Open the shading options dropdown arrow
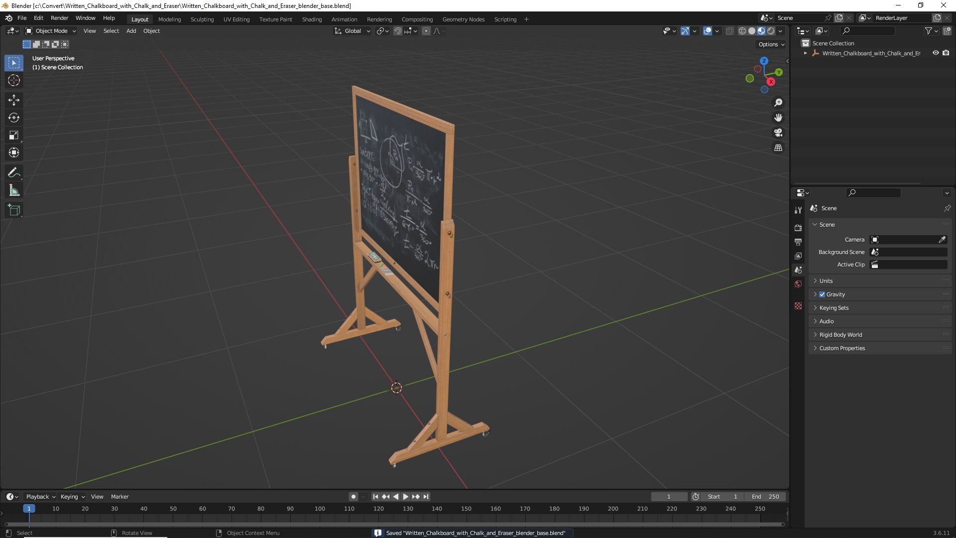956x538 pixels. click(x=780, y=31)
